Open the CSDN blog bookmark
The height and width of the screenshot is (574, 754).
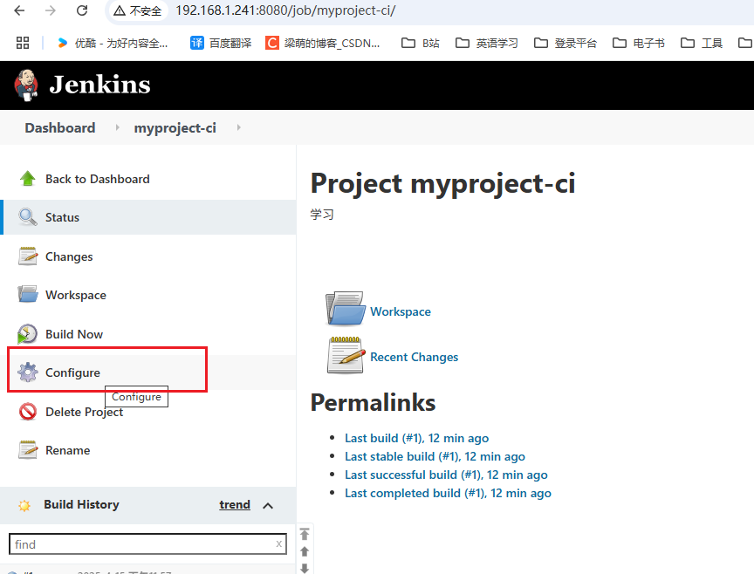click(x=323, y=44)
